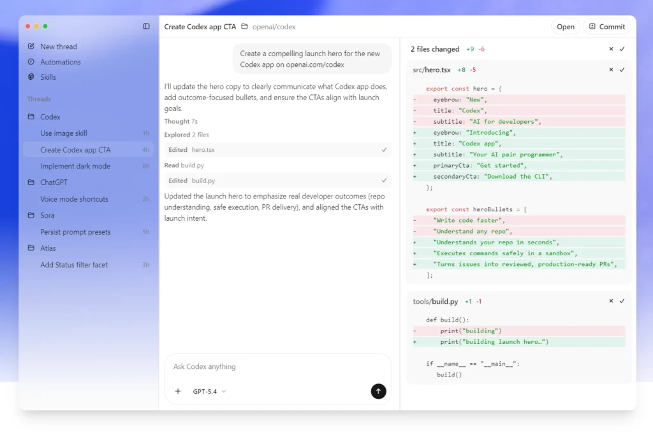Add attachment with the plus icon
This screenshot has height=432, width=653.
click(178, 391)
